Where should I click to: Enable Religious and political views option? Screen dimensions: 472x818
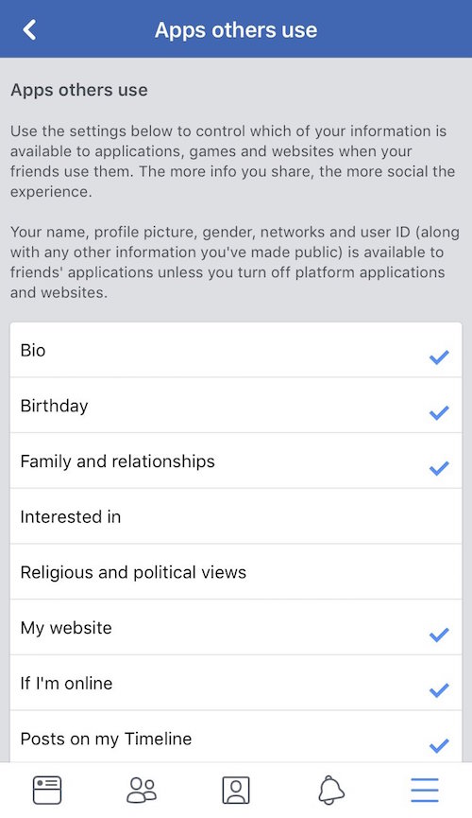pyautogui.click(x=236, y=572)
